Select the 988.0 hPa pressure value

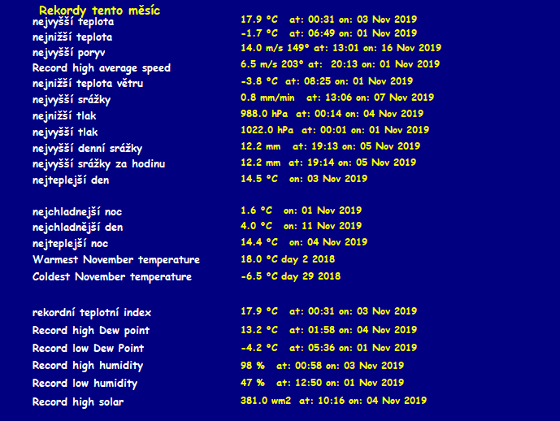[332, 114]
